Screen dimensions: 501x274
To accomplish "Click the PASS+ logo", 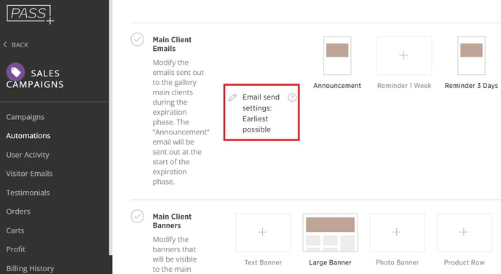I will pos(30,14).
